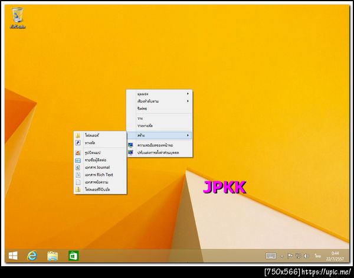Launch Internet Explorer from the taskbar
The width and height of the screenshot is (354, 278).
click(x=32, y=256)
